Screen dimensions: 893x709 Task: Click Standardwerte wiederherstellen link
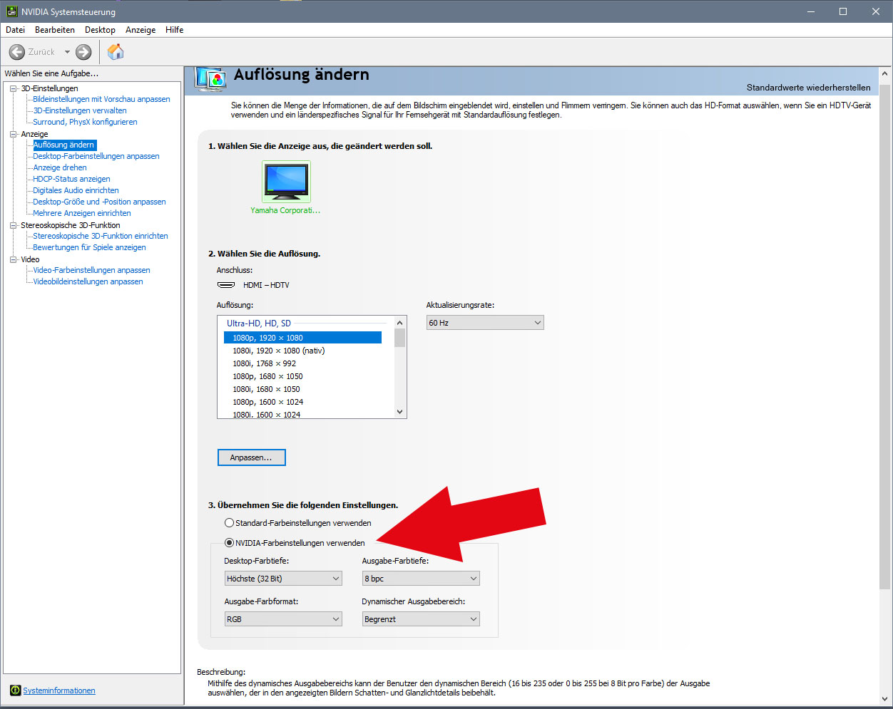[808, 88]
